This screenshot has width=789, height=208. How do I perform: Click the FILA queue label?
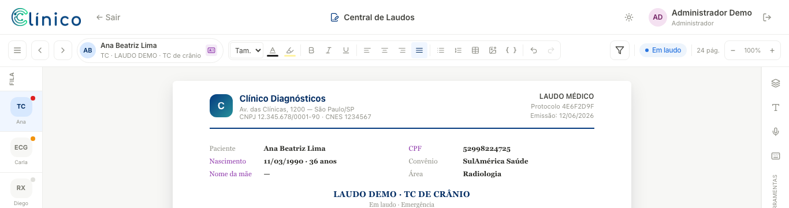click(12, 79)
